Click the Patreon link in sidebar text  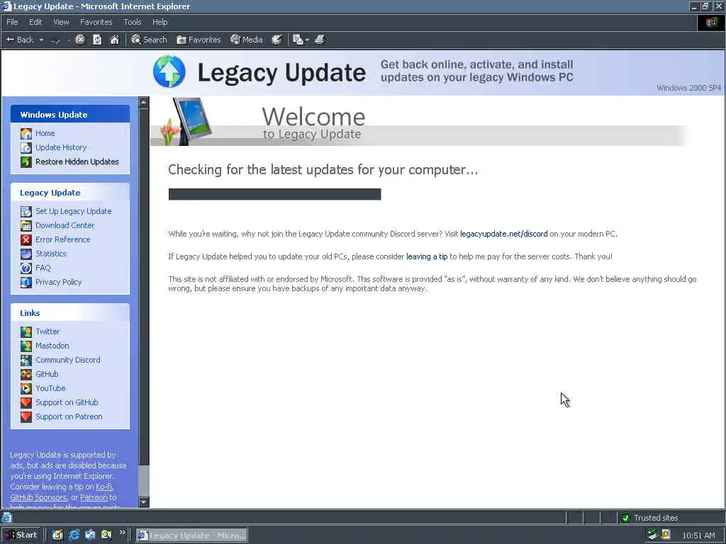(x=94, y=497)
